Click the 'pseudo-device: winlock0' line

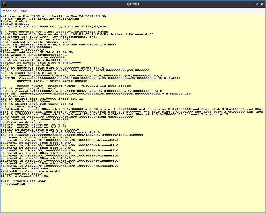click(x=24, y=169)
